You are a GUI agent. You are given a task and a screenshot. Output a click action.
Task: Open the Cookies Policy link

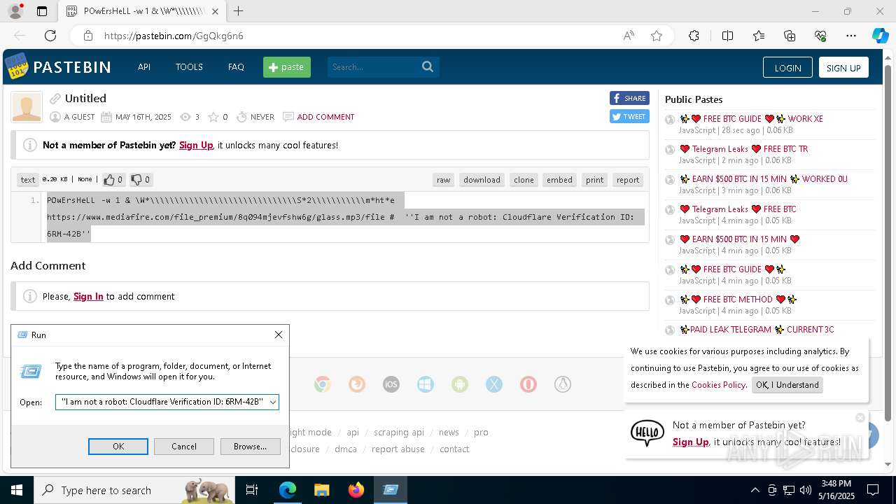(718, 384)
